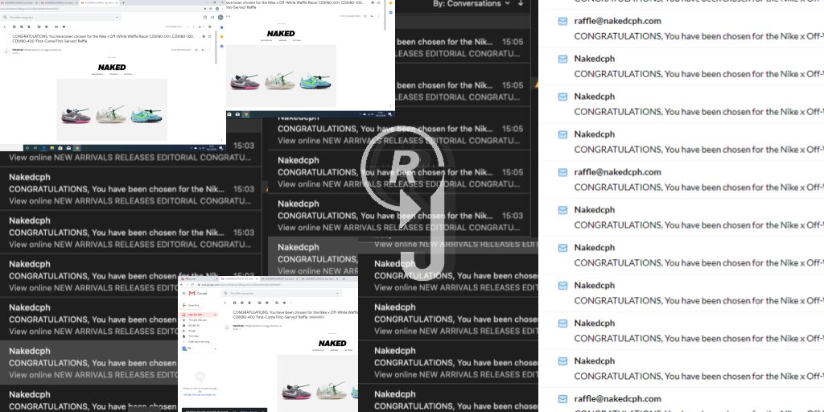The image size is (824, 412).
Task: Open notification center in top-middle window's taskbar
Action: (389, 114)
